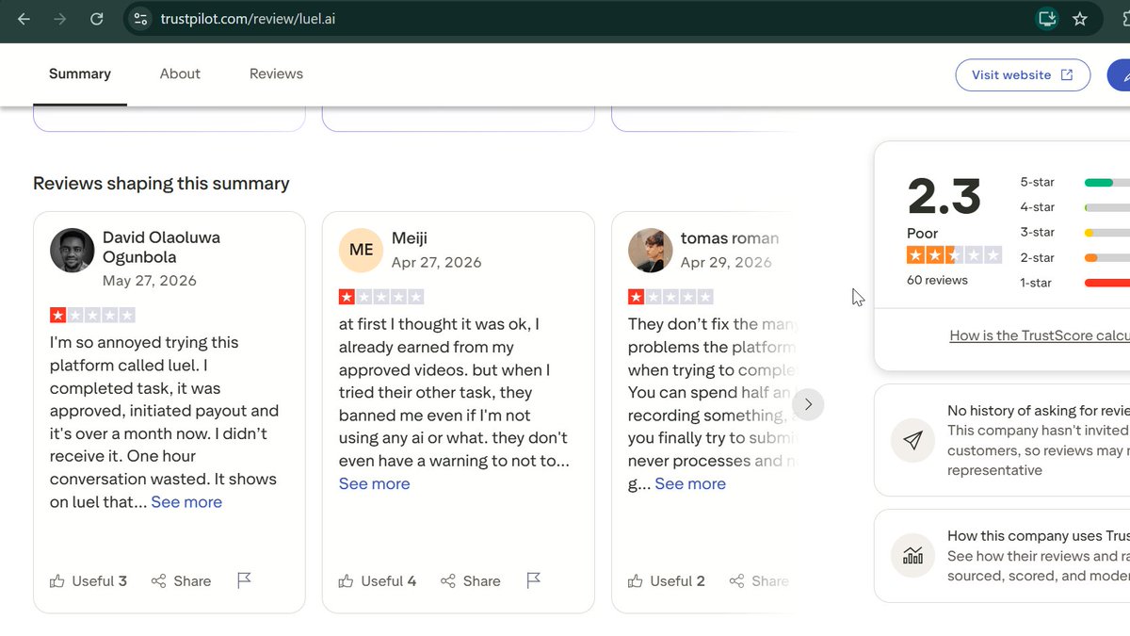Click the overall 2.3 star rating graphic

pos(954,255)
